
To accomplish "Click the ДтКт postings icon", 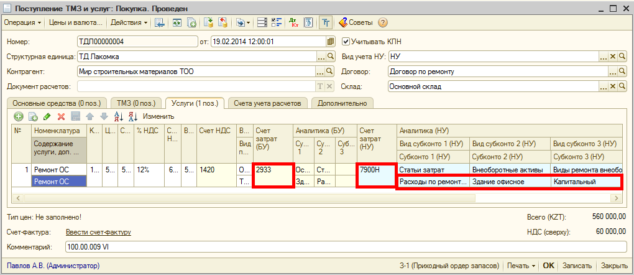I will click(x=294, y=23).
